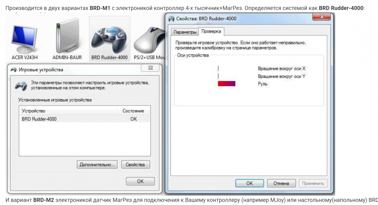This screenshot has width=378, height=205.
Task: Close the Игровые устройства dialog
Action: pyautogui.click(x=150, y=68)
